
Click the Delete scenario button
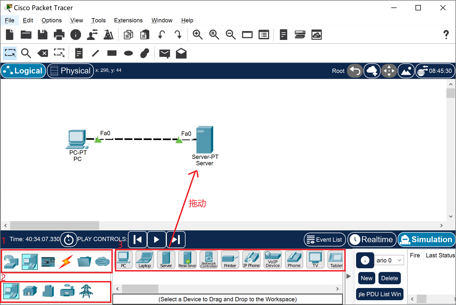click(x=389, y=278)
